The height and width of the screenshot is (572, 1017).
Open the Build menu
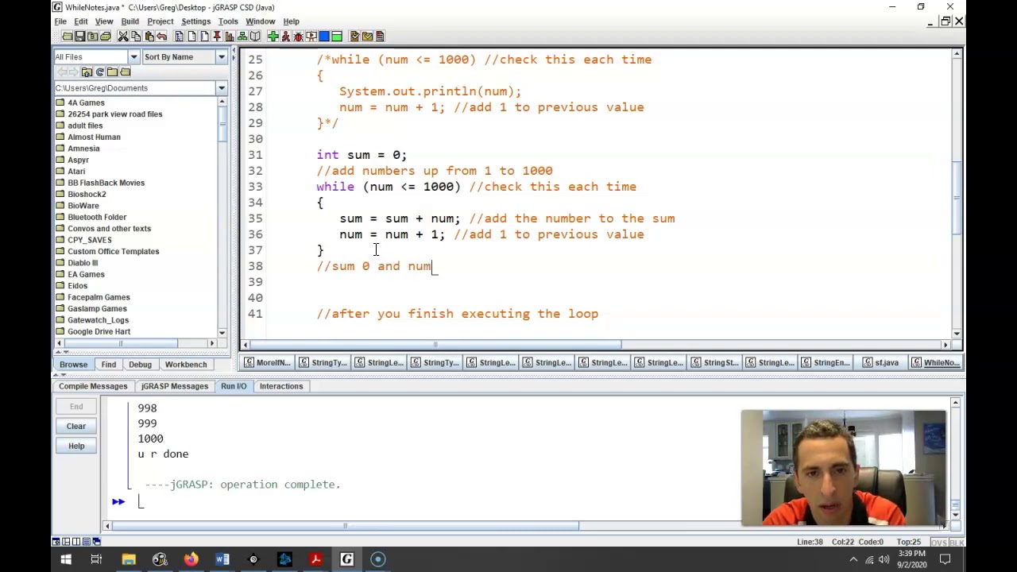click(x=130, y=21)
